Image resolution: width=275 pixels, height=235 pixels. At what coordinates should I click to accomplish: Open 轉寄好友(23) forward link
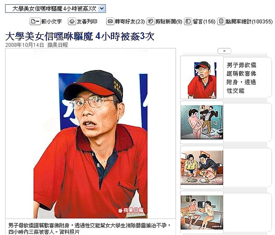[x=130, y=21]
